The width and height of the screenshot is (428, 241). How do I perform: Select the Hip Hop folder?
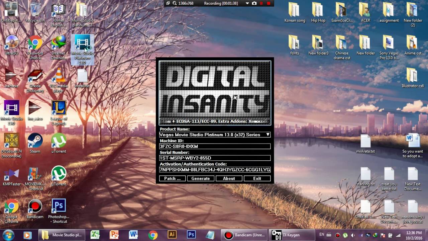[x=318, y=13]
